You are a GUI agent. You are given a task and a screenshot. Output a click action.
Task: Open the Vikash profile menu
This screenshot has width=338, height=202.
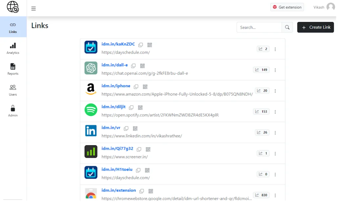(x=323, y=7)
